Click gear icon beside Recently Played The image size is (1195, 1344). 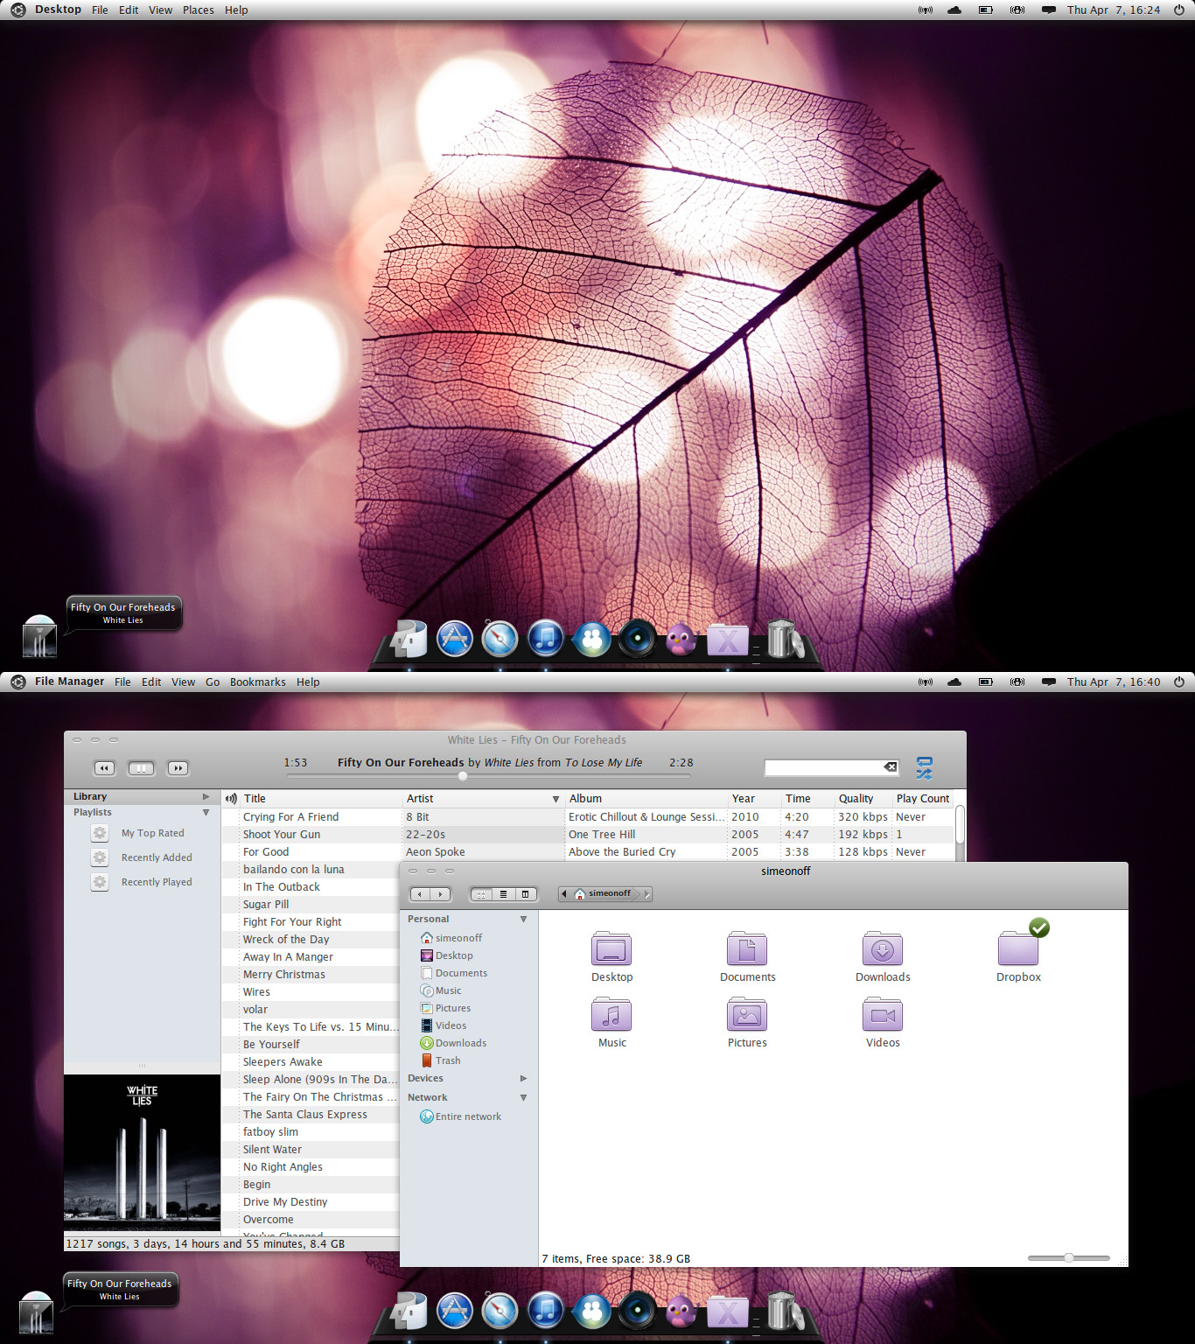tap(100, 882)
